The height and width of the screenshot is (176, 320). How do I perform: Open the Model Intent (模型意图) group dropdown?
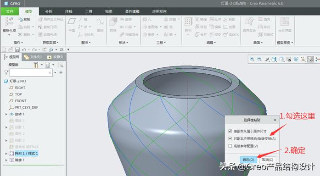tap(285, 42)
